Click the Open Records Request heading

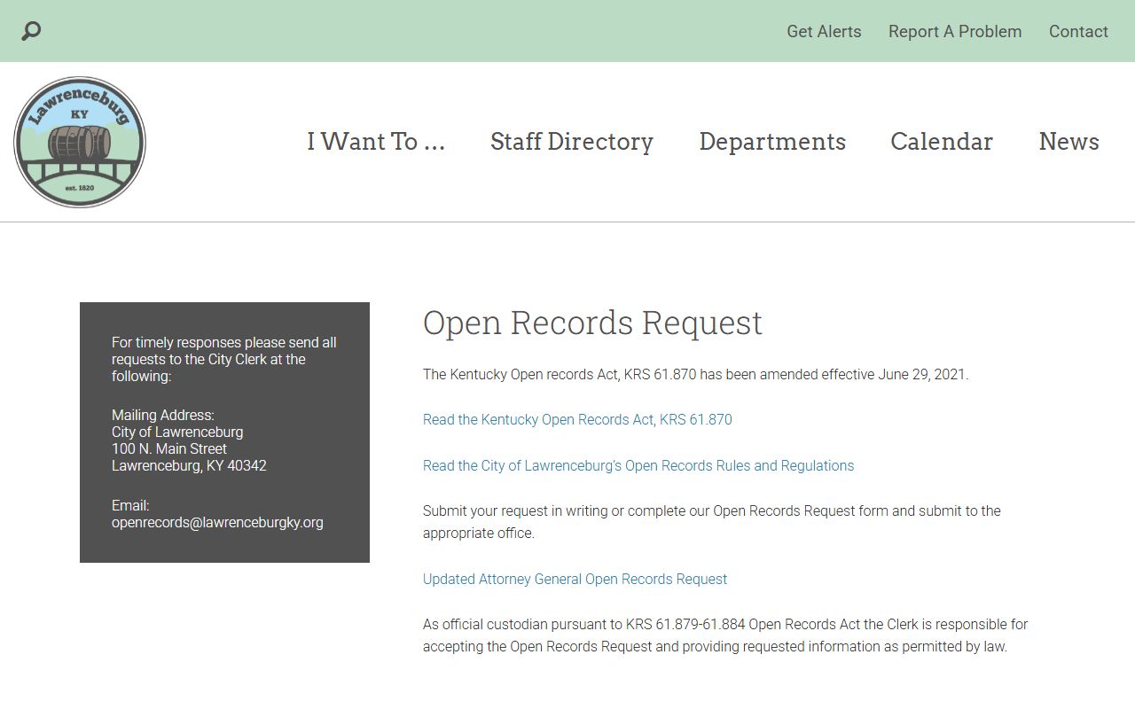point(592,323)
